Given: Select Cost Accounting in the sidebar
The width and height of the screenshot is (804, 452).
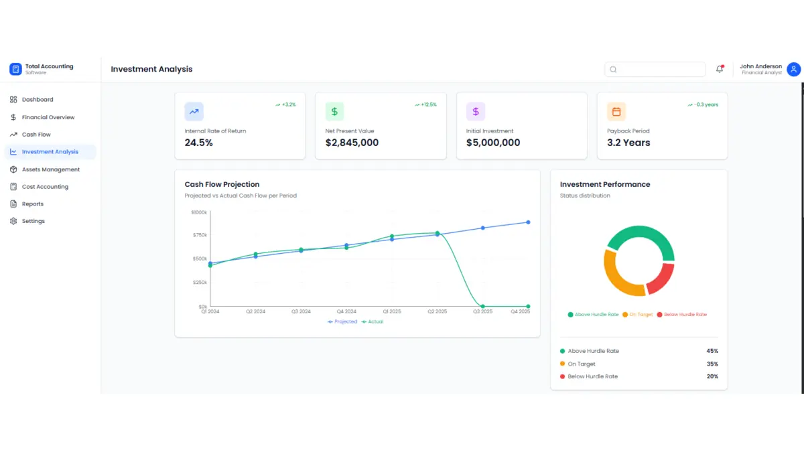Looking at the screenshot, I should (45, 187).
